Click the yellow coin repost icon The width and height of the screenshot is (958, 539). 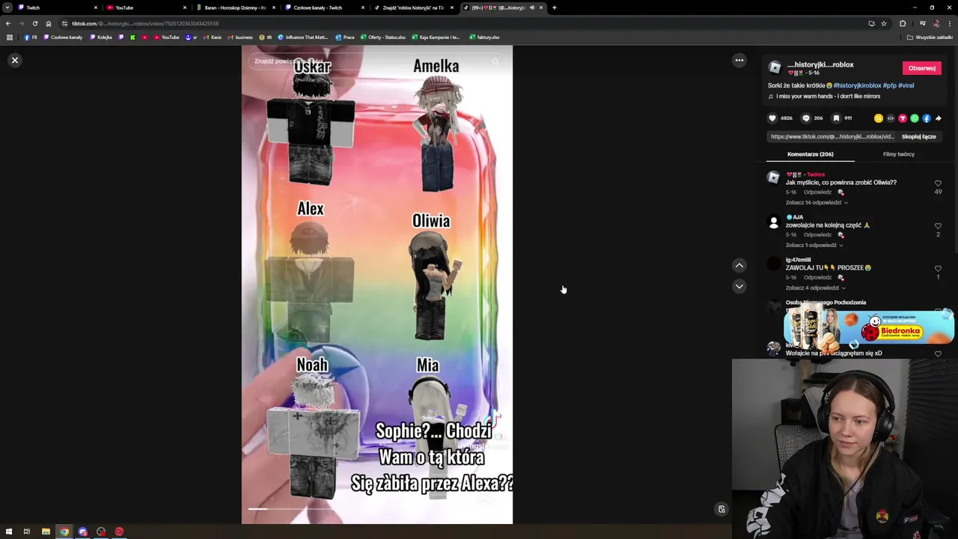(879, 118)
